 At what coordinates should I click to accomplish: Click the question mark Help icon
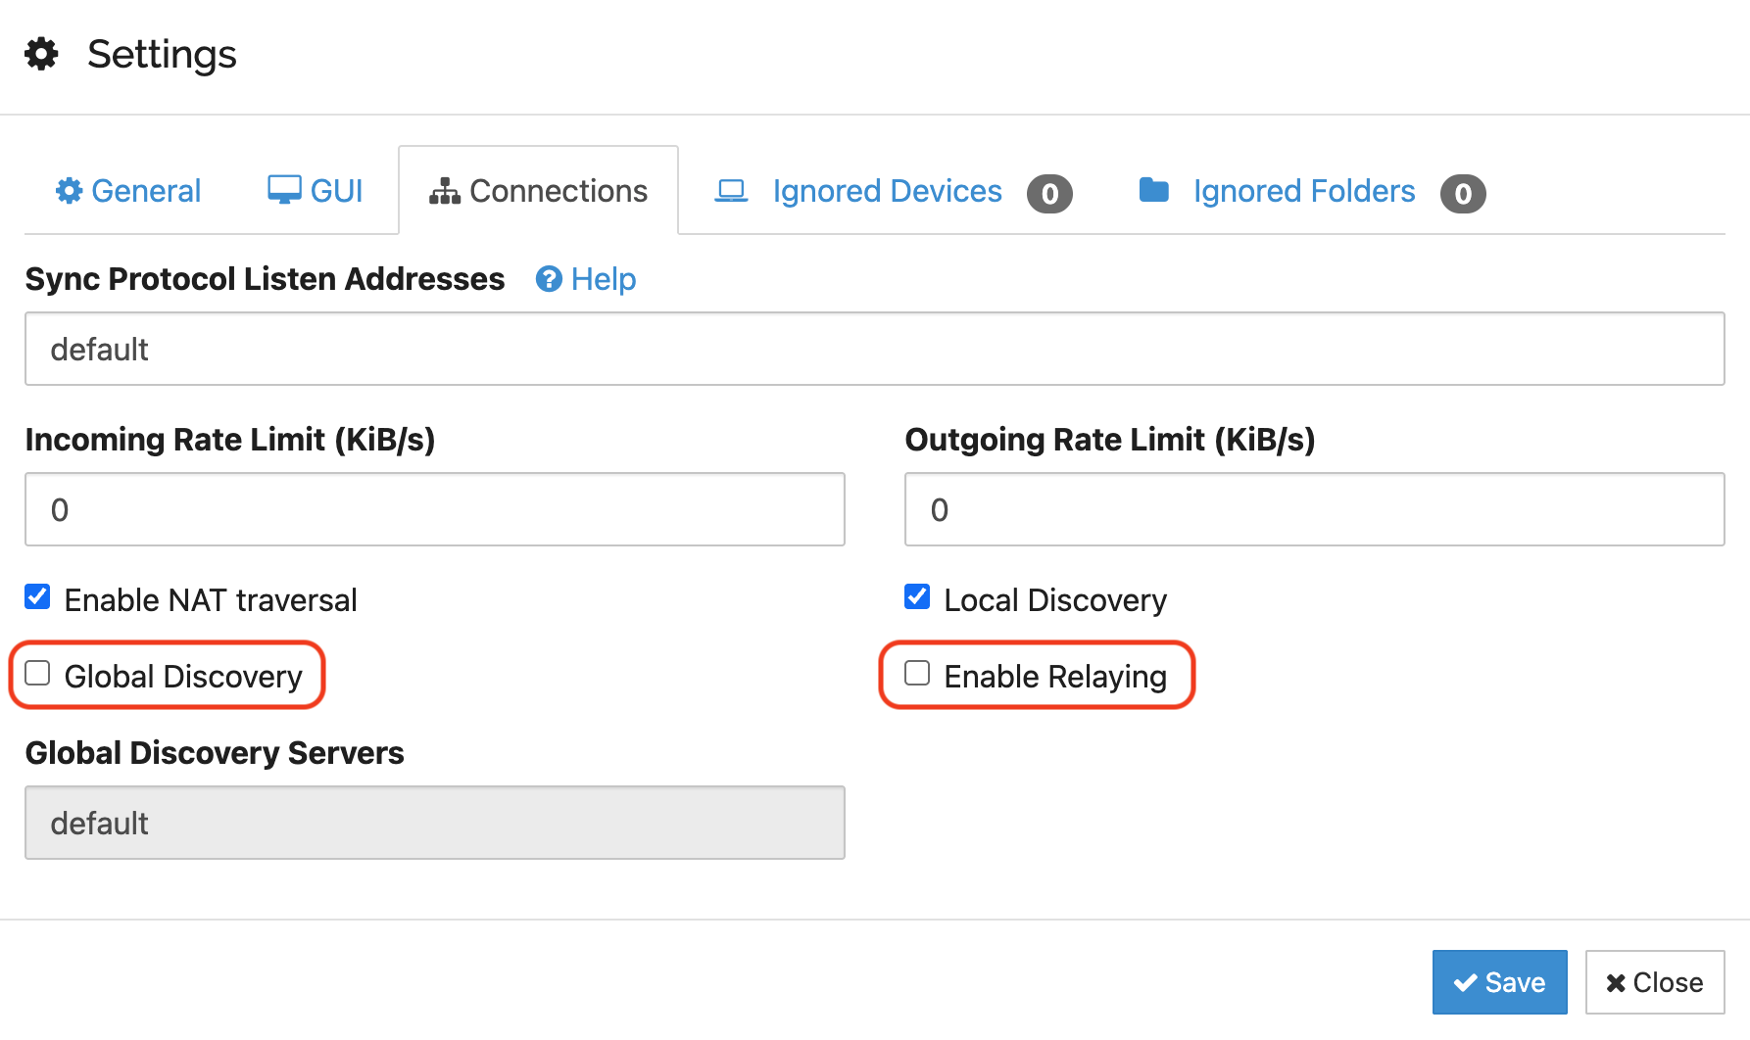tap(549, 280)
